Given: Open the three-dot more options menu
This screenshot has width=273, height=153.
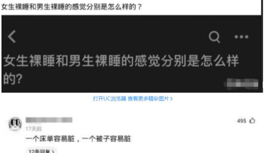Looking at the screenshot, I should [241, 37].
